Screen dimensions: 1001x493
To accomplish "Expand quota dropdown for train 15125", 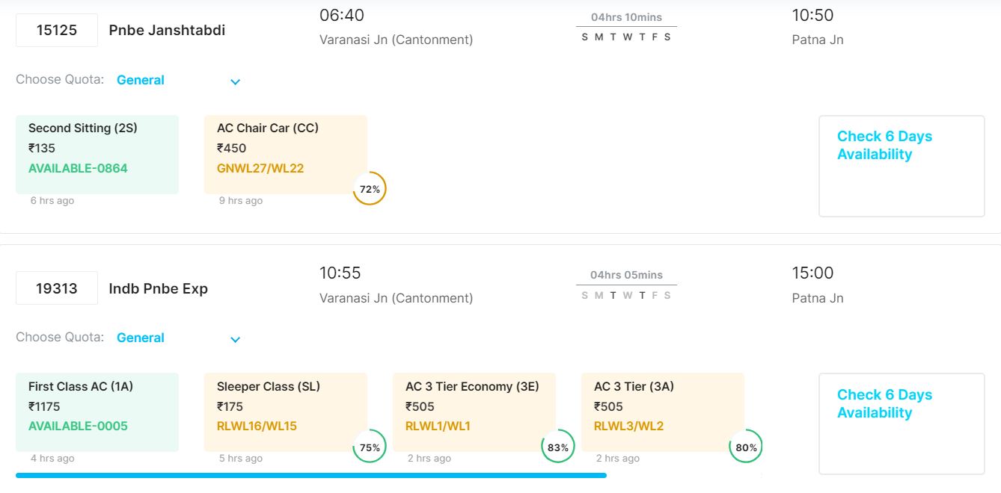I will (235, 81).
